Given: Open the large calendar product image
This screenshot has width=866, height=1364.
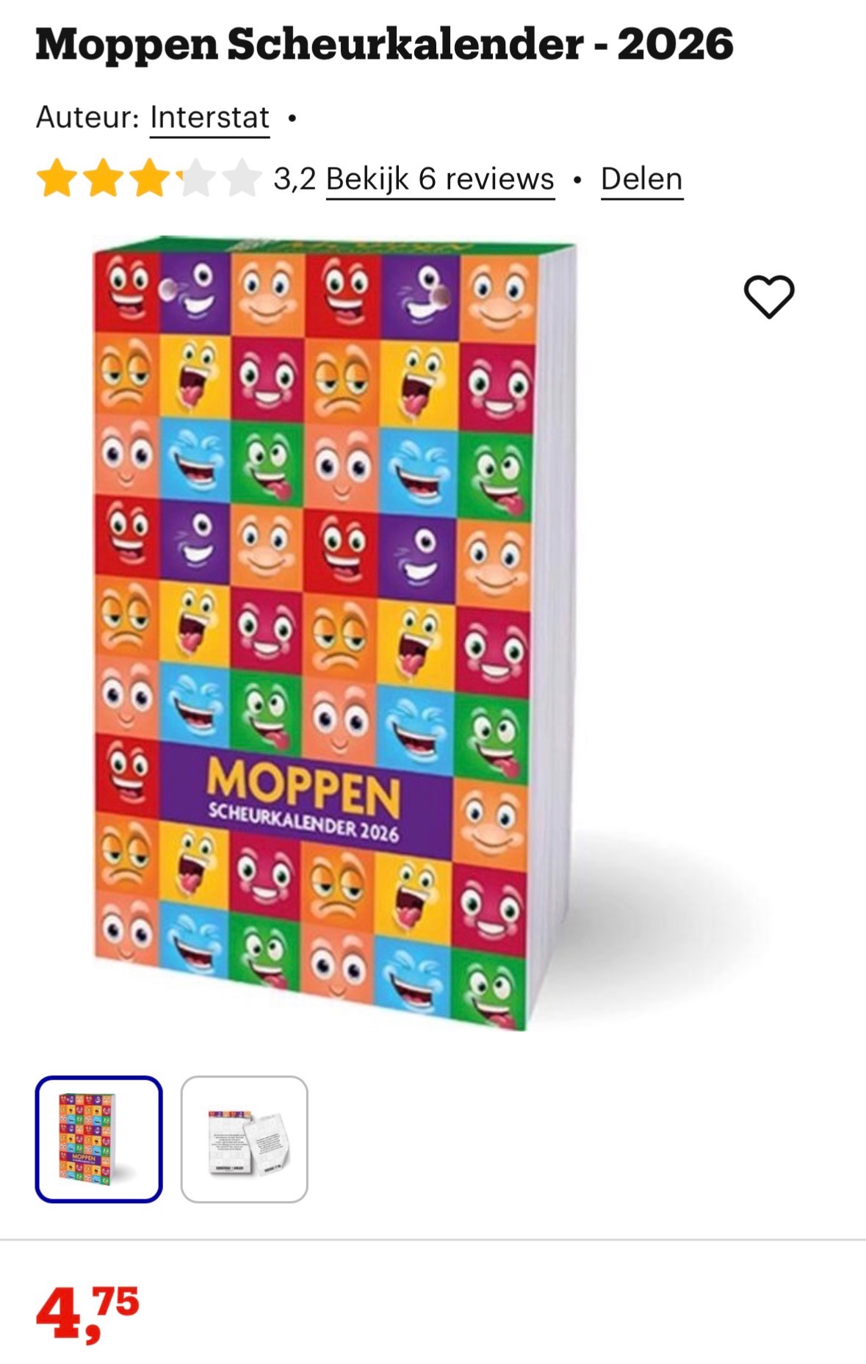Looking at the screenshot, I should tap(335, 633).
